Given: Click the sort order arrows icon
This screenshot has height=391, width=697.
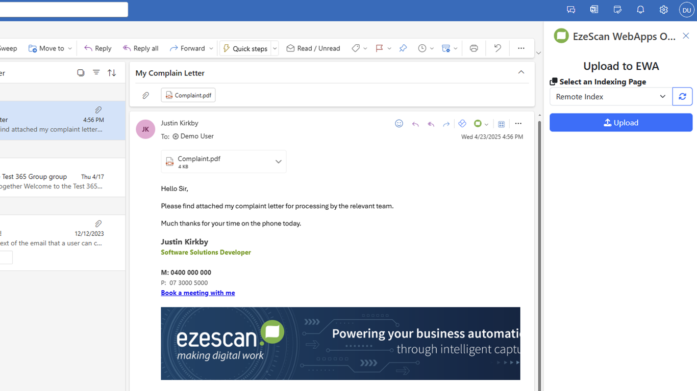Looking at the screenshot, I should pos(112,73).
